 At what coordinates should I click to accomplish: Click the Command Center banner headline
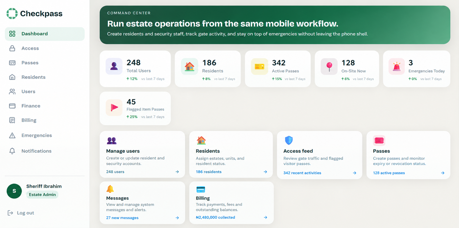223,23
